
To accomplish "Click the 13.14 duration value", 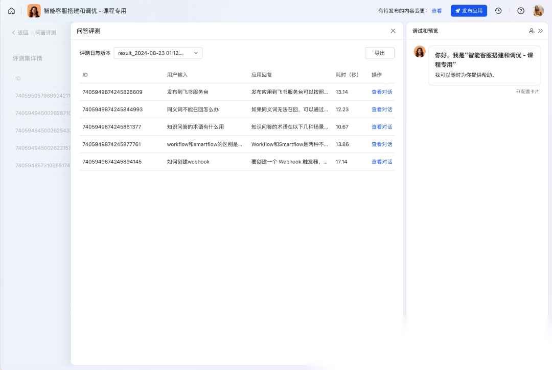I will click(342, 92).
